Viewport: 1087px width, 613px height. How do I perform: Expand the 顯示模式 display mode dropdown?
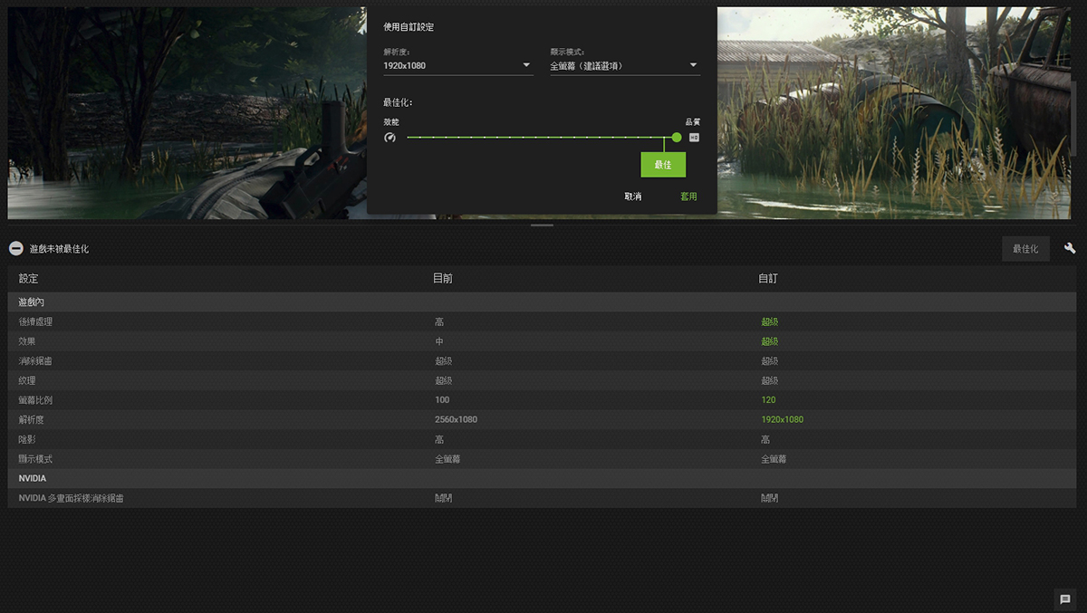[x=624, y=65]
